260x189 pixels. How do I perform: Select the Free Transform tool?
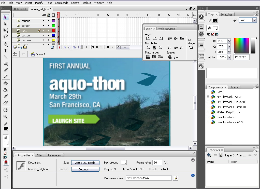tap(6, 30)
